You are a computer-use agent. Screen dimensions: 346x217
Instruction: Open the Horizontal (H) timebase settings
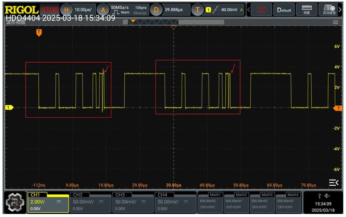(x=67, y=10)
